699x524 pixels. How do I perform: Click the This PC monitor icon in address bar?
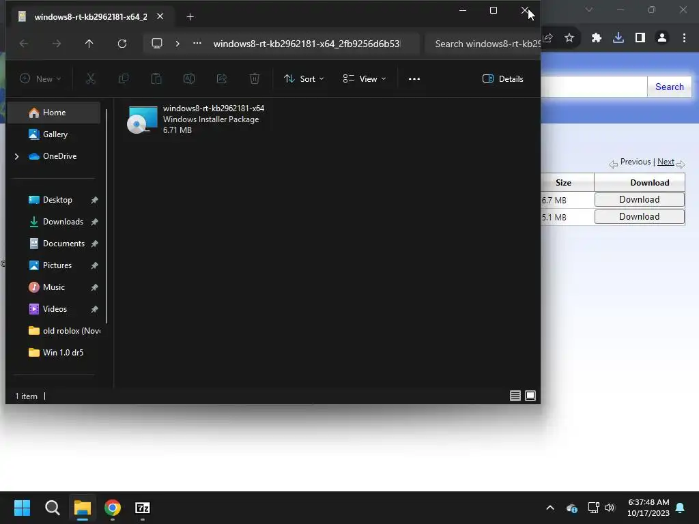click(x=157, y=43)
